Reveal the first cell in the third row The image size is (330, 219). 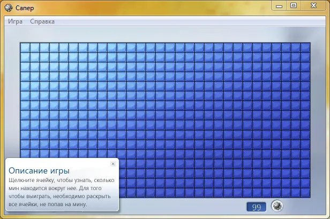coord(25,67)
